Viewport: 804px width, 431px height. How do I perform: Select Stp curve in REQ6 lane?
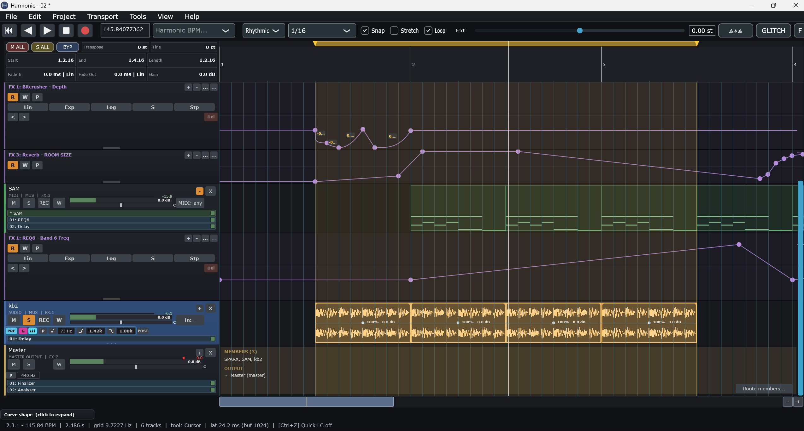pos(194,258)
